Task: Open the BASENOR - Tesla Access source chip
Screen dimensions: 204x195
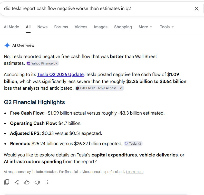Action: (100, 88)
